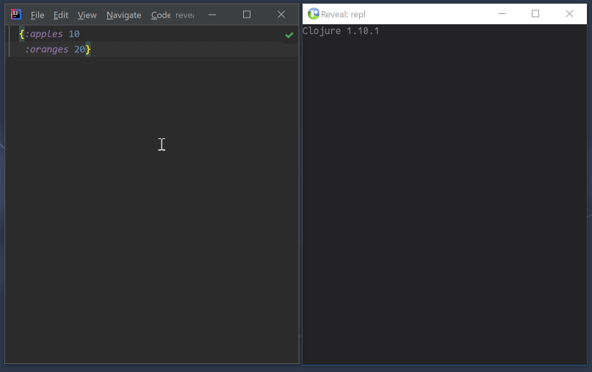Open the File menu
This screenshot has height=372, width=592.
pyautogui.click(x=37, y=15)
